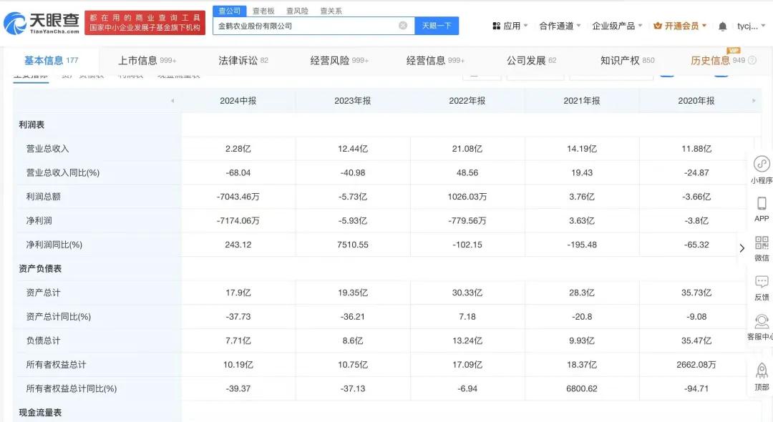This screenshot has width=773, height=422.
Task: Click the 2022年报 column header
Action: pos(467,100)
